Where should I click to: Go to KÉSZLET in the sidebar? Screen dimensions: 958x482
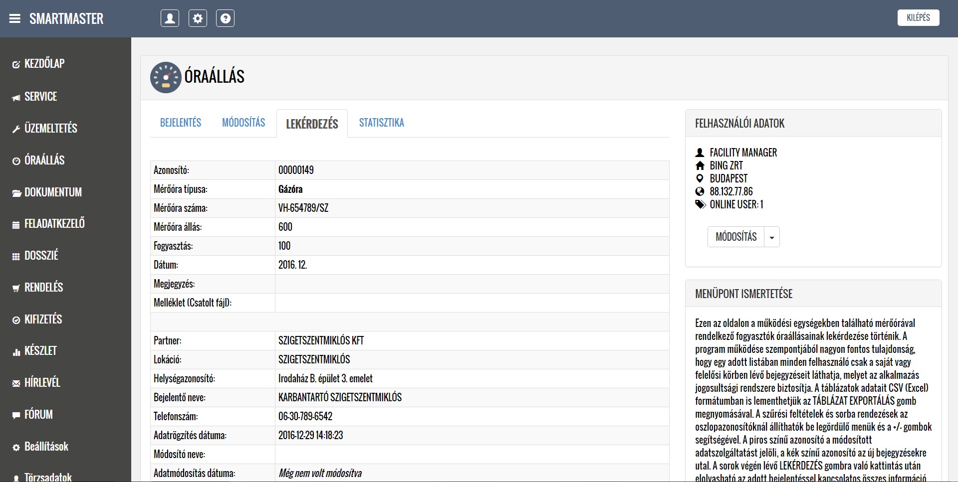tap(40, 351)
